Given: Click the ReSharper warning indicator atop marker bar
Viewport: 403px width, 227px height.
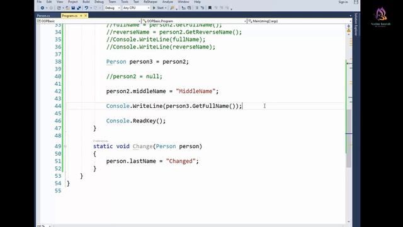Looking at the screenshot, I should [349, 31].
